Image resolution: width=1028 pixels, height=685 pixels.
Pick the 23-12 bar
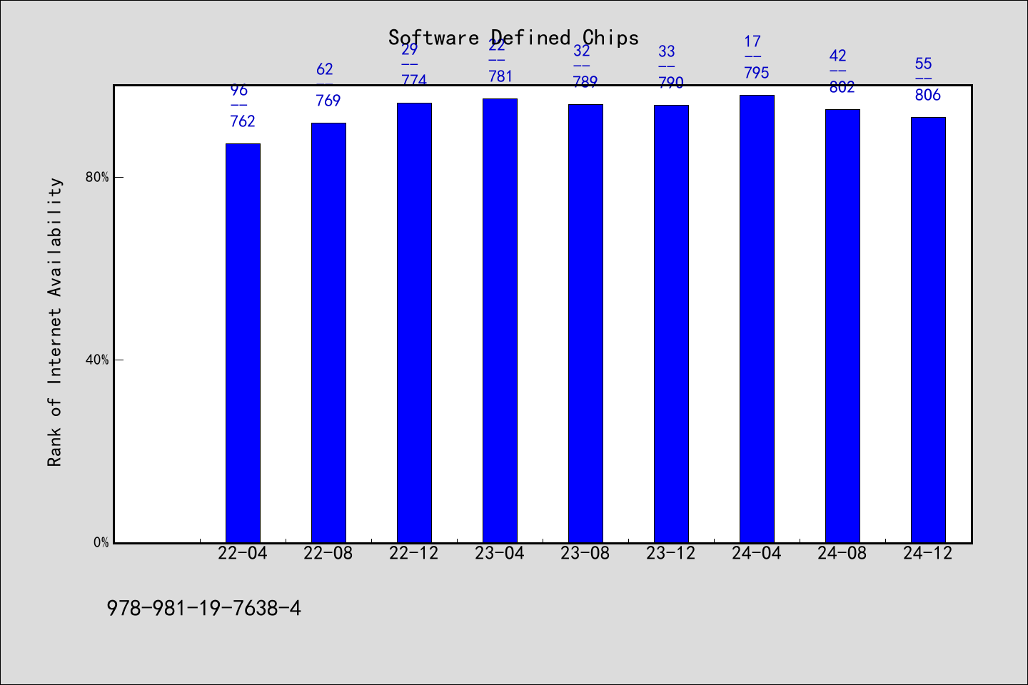pos(671,324)
